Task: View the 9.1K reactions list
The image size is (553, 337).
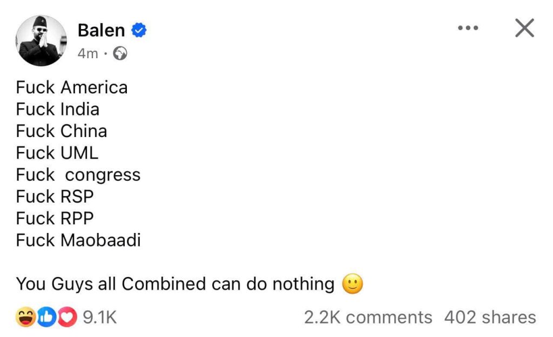Action: pyautogui.click(x=99, y=318)
